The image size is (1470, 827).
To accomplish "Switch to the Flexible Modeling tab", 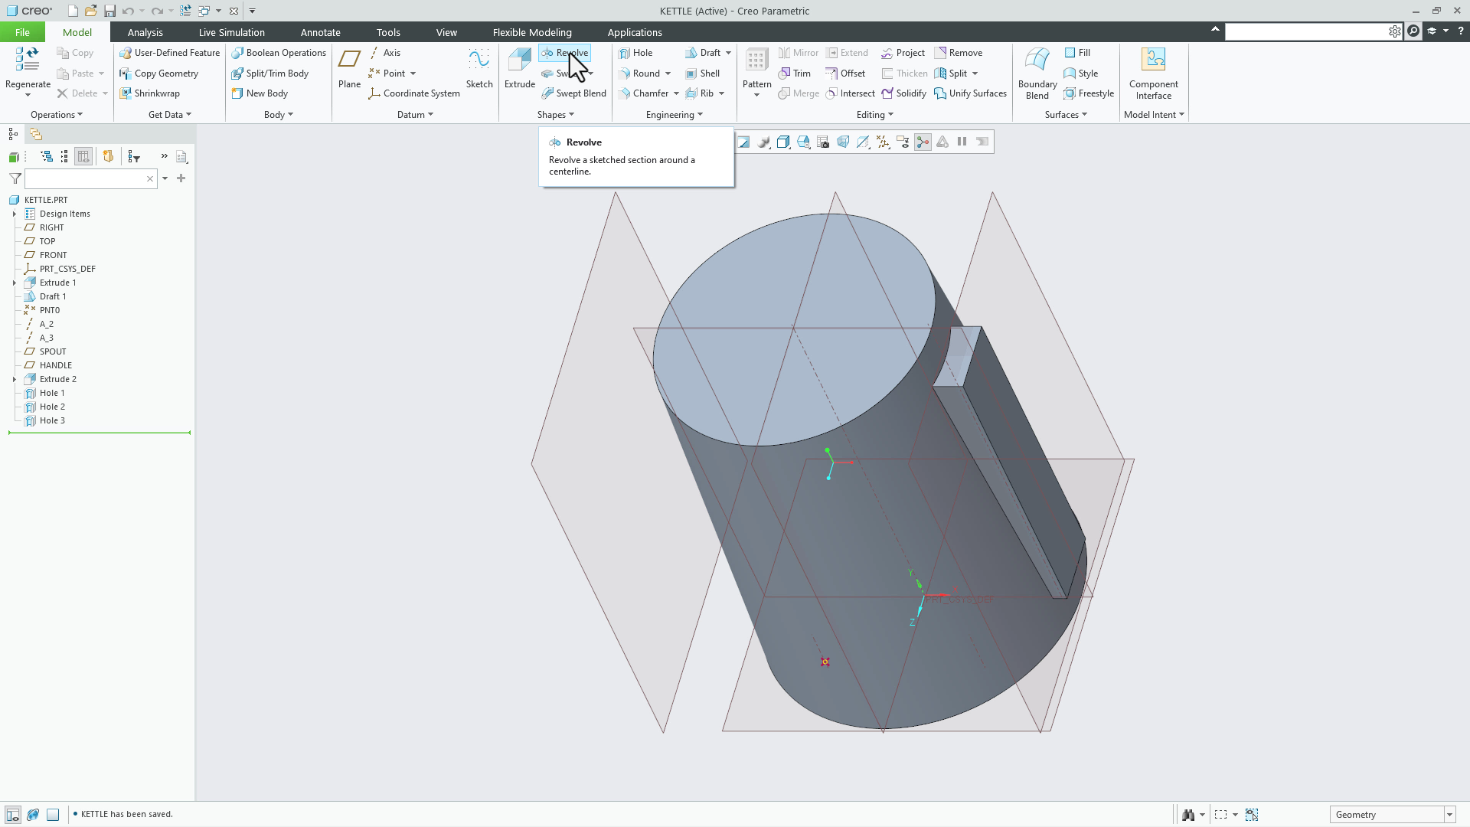I will tap(532, 32).
